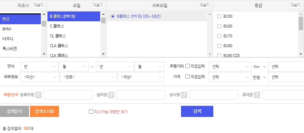Image resolution: width=304 pixels, height=133 pixels.
Task: Open the starting 년 dropdown for 연식
Action: click(39, 66)
